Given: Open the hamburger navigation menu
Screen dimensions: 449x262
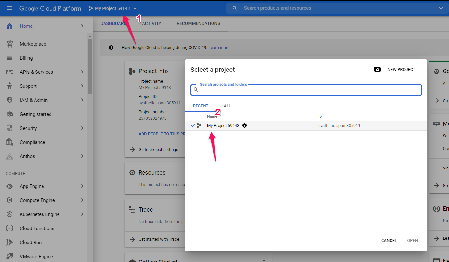Looking at the screenshot, I should point(10,8).
